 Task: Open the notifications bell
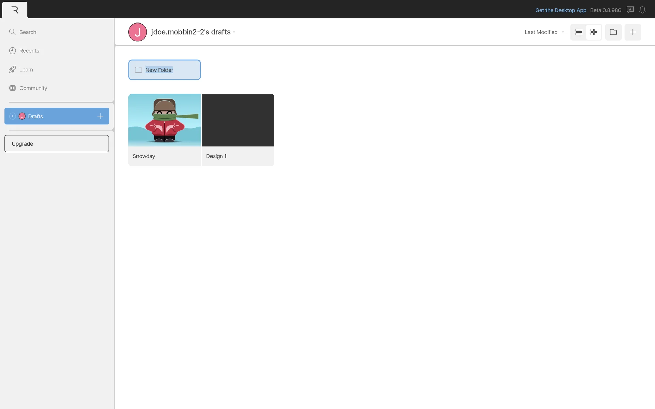642,10
